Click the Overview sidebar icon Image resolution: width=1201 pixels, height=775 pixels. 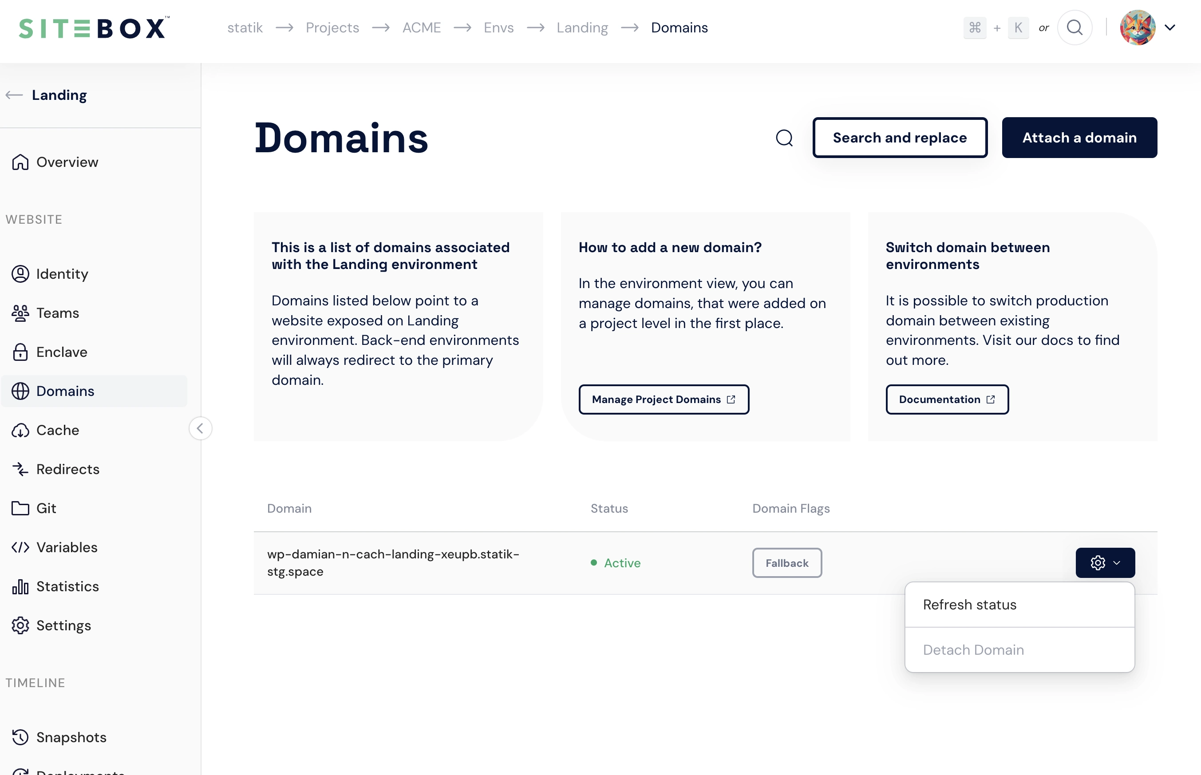click(x=21, y=162)
